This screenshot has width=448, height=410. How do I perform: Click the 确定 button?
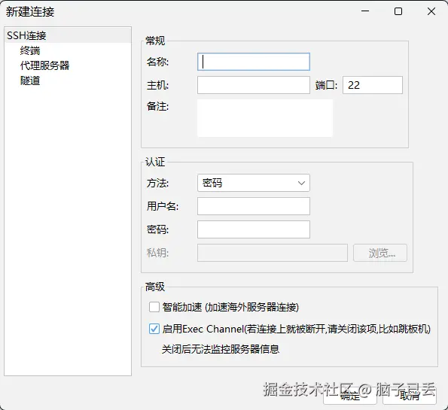click(350, 396)
